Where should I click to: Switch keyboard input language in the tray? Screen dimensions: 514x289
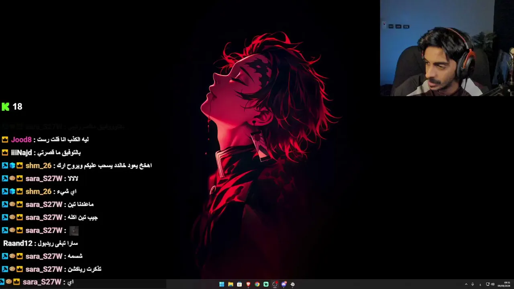[x=480, y=284]
